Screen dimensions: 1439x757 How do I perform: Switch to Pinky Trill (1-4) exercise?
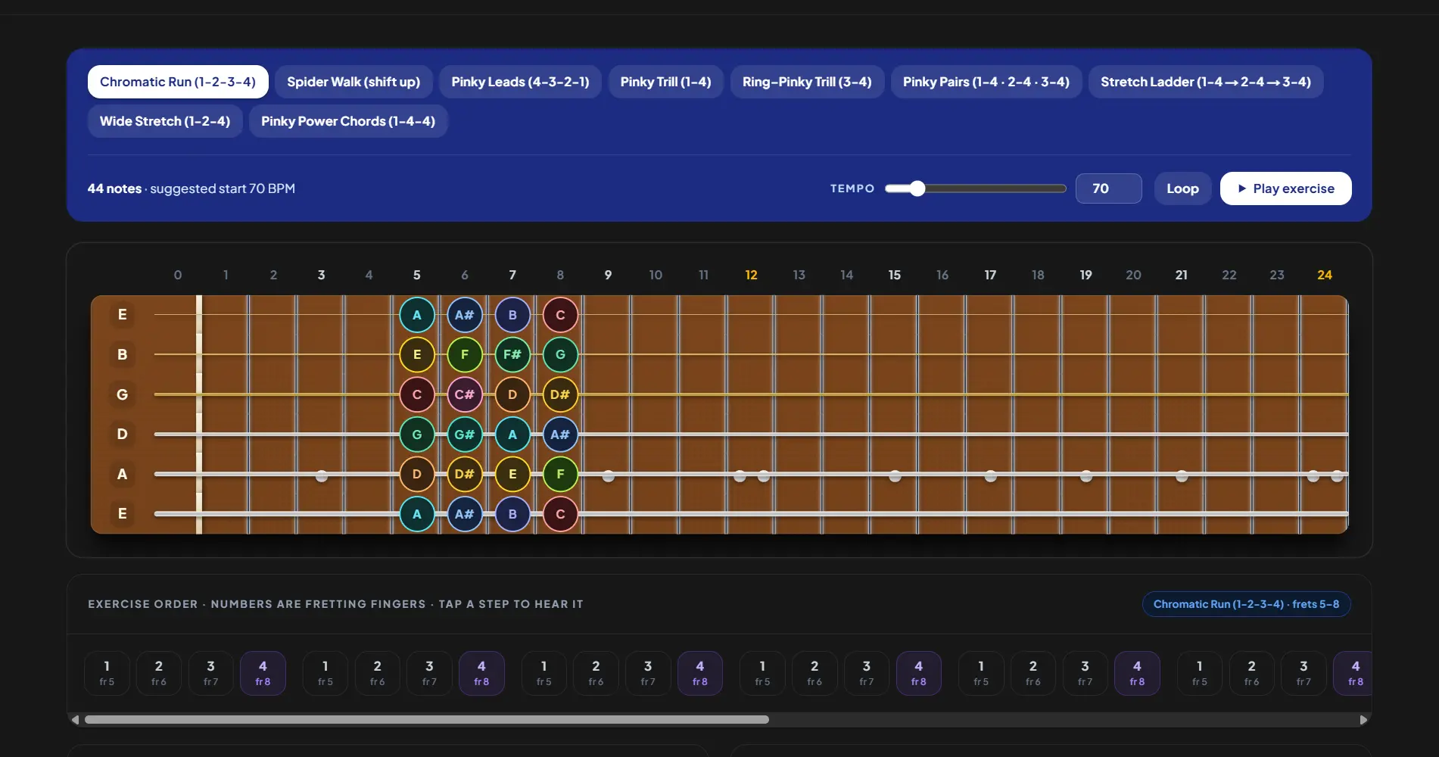pyautogui.click(x=665, y=82)
